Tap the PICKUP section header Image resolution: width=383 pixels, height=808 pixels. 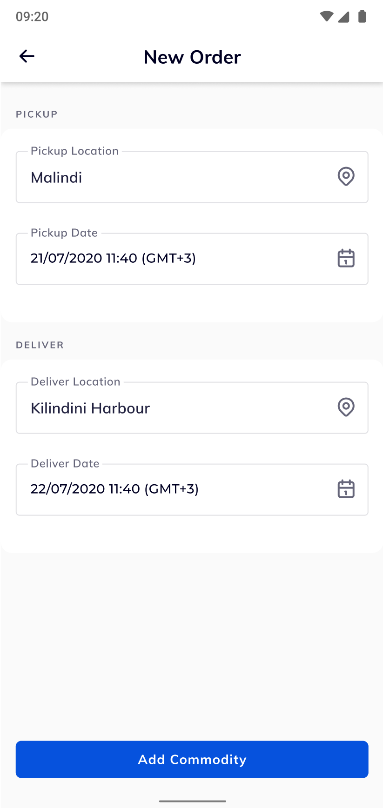pos(37,114)
